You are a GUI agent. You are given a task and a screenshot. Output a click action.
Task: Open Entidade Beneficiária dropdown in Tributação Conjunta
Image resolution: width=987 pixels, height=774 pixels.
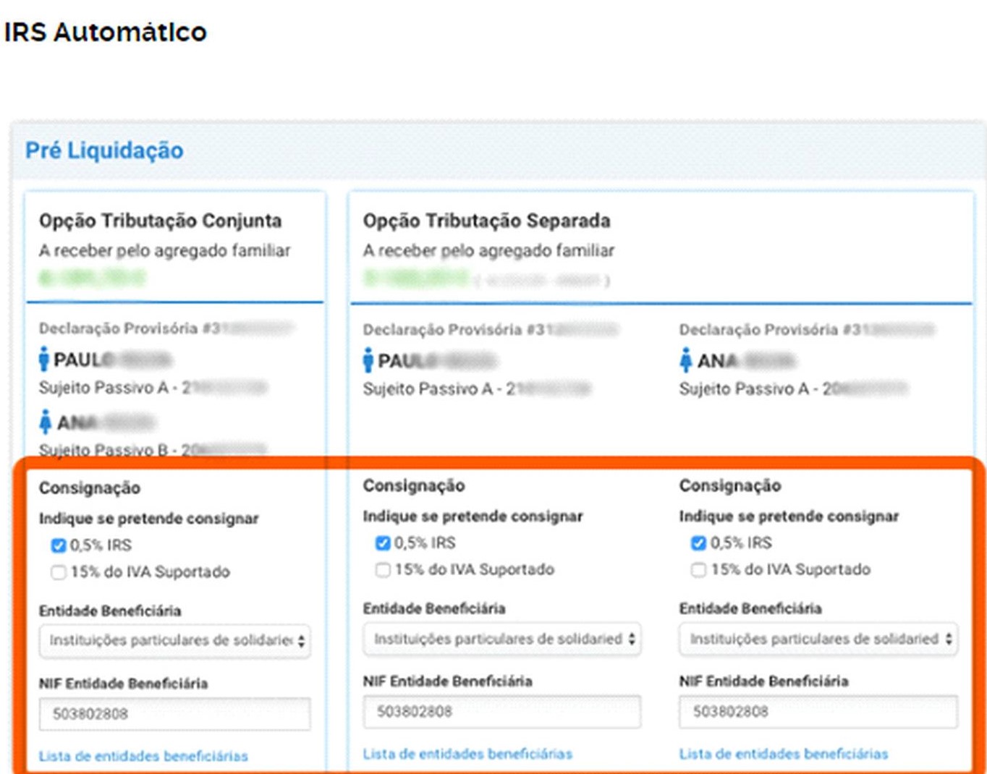click(x=175, y=641)
